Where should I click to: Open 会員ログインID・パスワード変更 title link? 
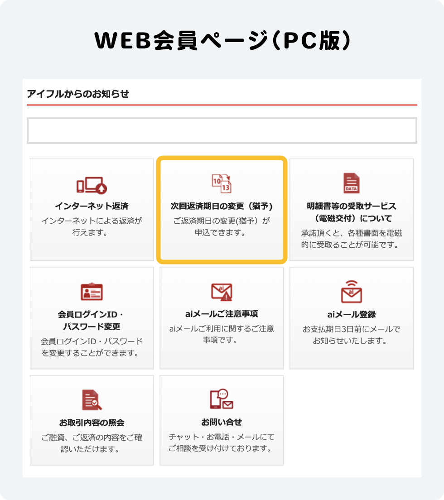(x=92, y=320)
